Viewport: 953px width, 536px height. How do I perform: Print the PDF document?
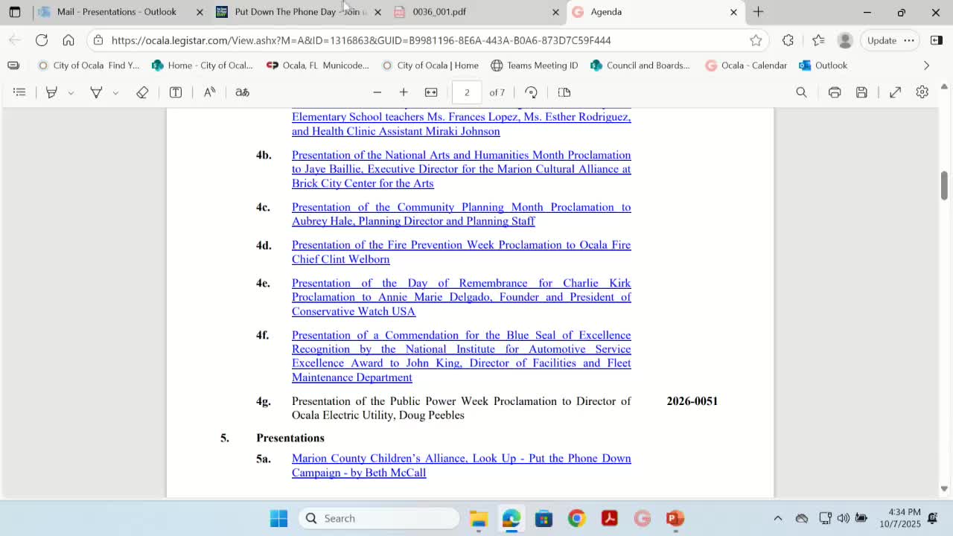coord(835,92)
